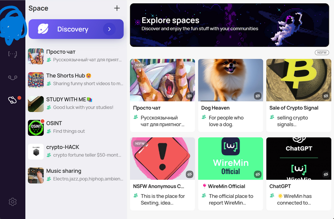
Task: Toggle eye icon on Sale of Crypto Signal card
Action: (326, 96)
